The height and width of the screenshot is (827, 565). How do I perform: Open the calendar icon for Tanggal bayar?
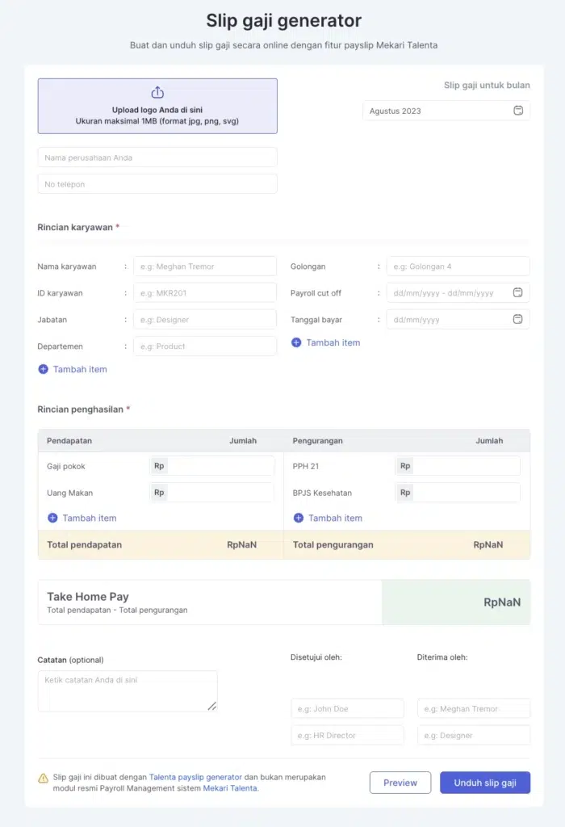(x=519, y=319)
